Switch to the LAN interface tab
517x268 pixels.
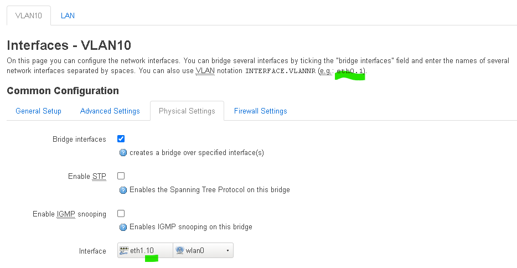coord(68,16)
